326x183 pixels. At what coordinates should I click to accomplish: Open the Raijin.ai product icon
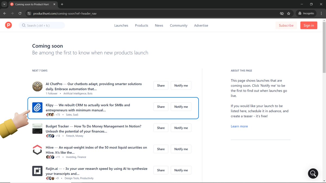[37, 171]
